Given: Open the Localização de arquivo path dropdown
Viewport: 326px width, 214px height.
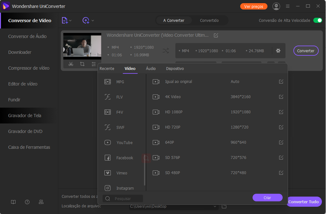Looking at the screenshot, I should 215,206.
